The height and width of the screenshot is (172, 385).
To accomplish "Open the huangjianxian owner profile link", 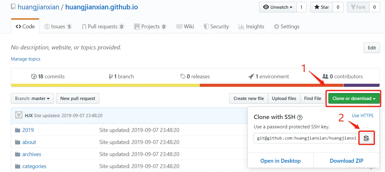I will [39, 7].
